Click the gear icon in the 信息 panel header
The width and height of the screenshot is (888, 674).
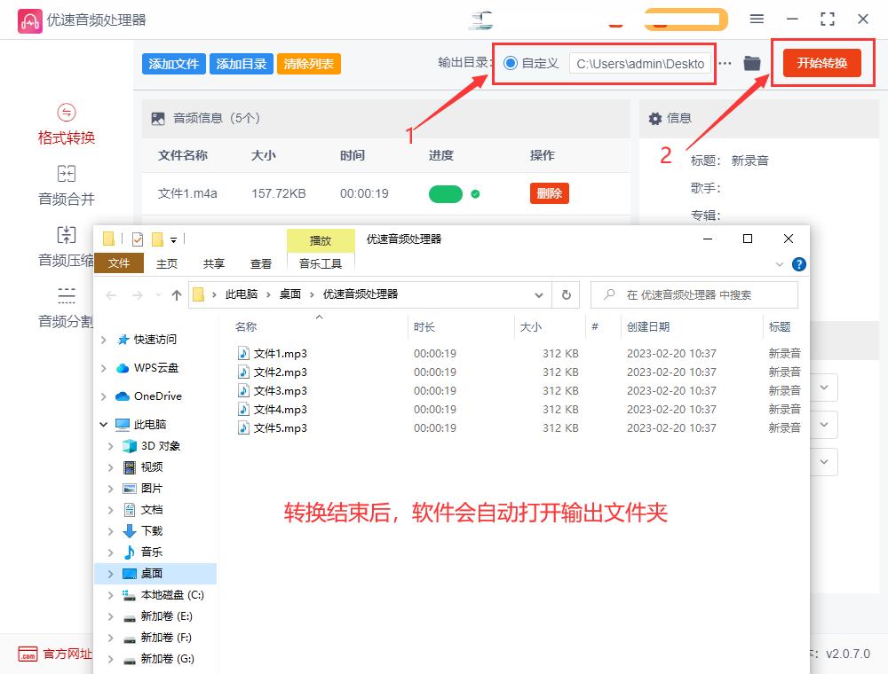654,118
